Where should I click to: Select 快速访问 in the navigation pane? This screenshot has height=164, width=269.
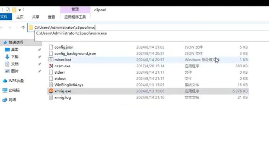16,43
